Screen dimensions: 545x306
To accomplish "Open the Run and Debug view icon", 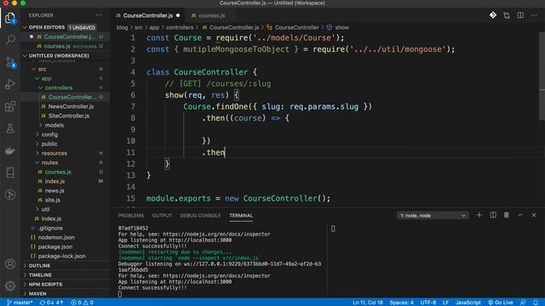I will tap(10, 84).
